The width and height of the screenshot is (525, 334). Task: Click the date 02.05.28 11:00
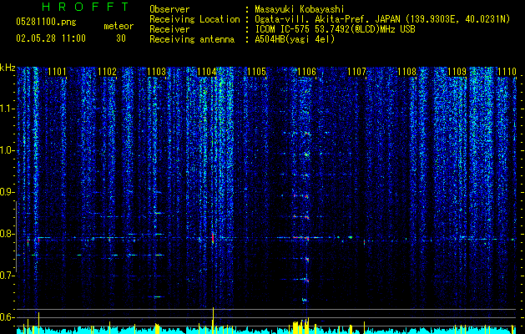(x=51, y=38)
